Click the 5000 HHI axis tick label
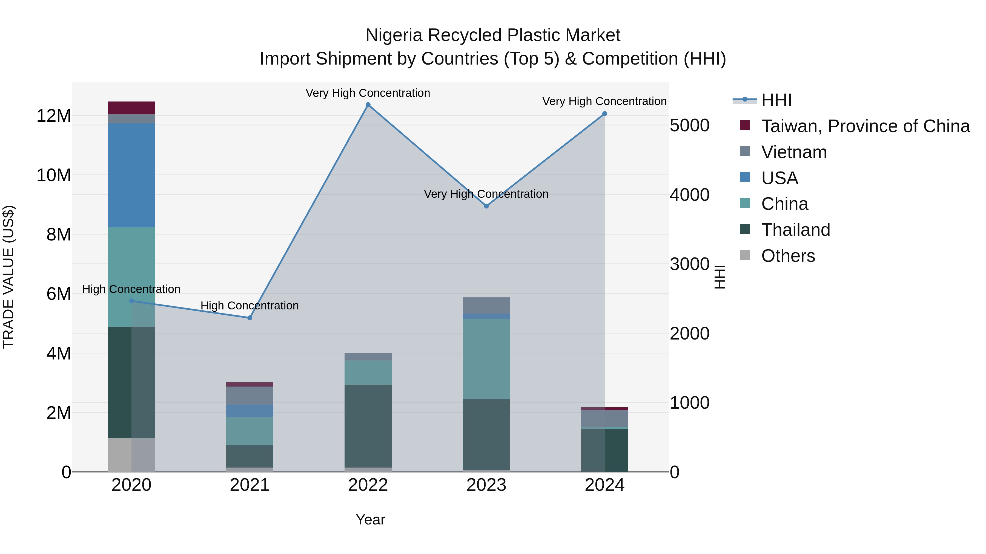986x554 pixels. tap(690, 125)
